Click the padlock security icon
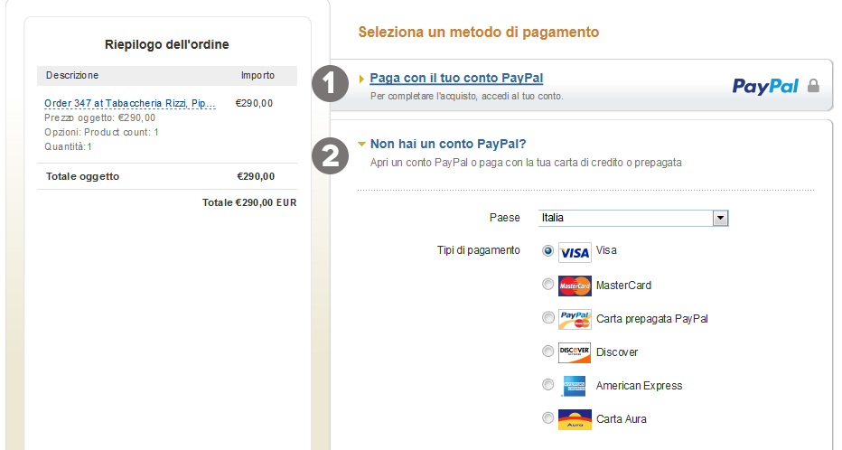Viewport: 842px width, 450px height. coord(813,86)
